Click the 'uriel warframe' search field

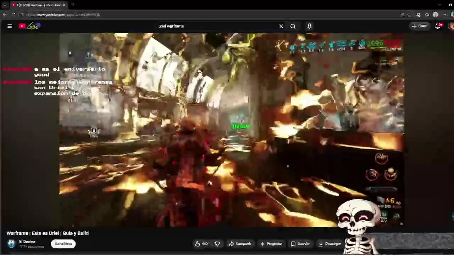(x=216, y=26)
